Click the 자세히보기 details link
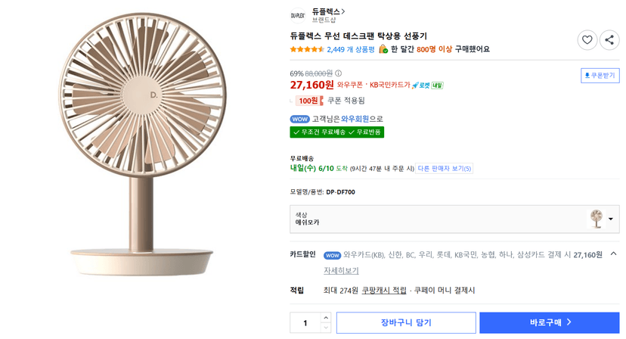Image resolution: width=626 pixels, height=339 pixels. click(341, 271)
